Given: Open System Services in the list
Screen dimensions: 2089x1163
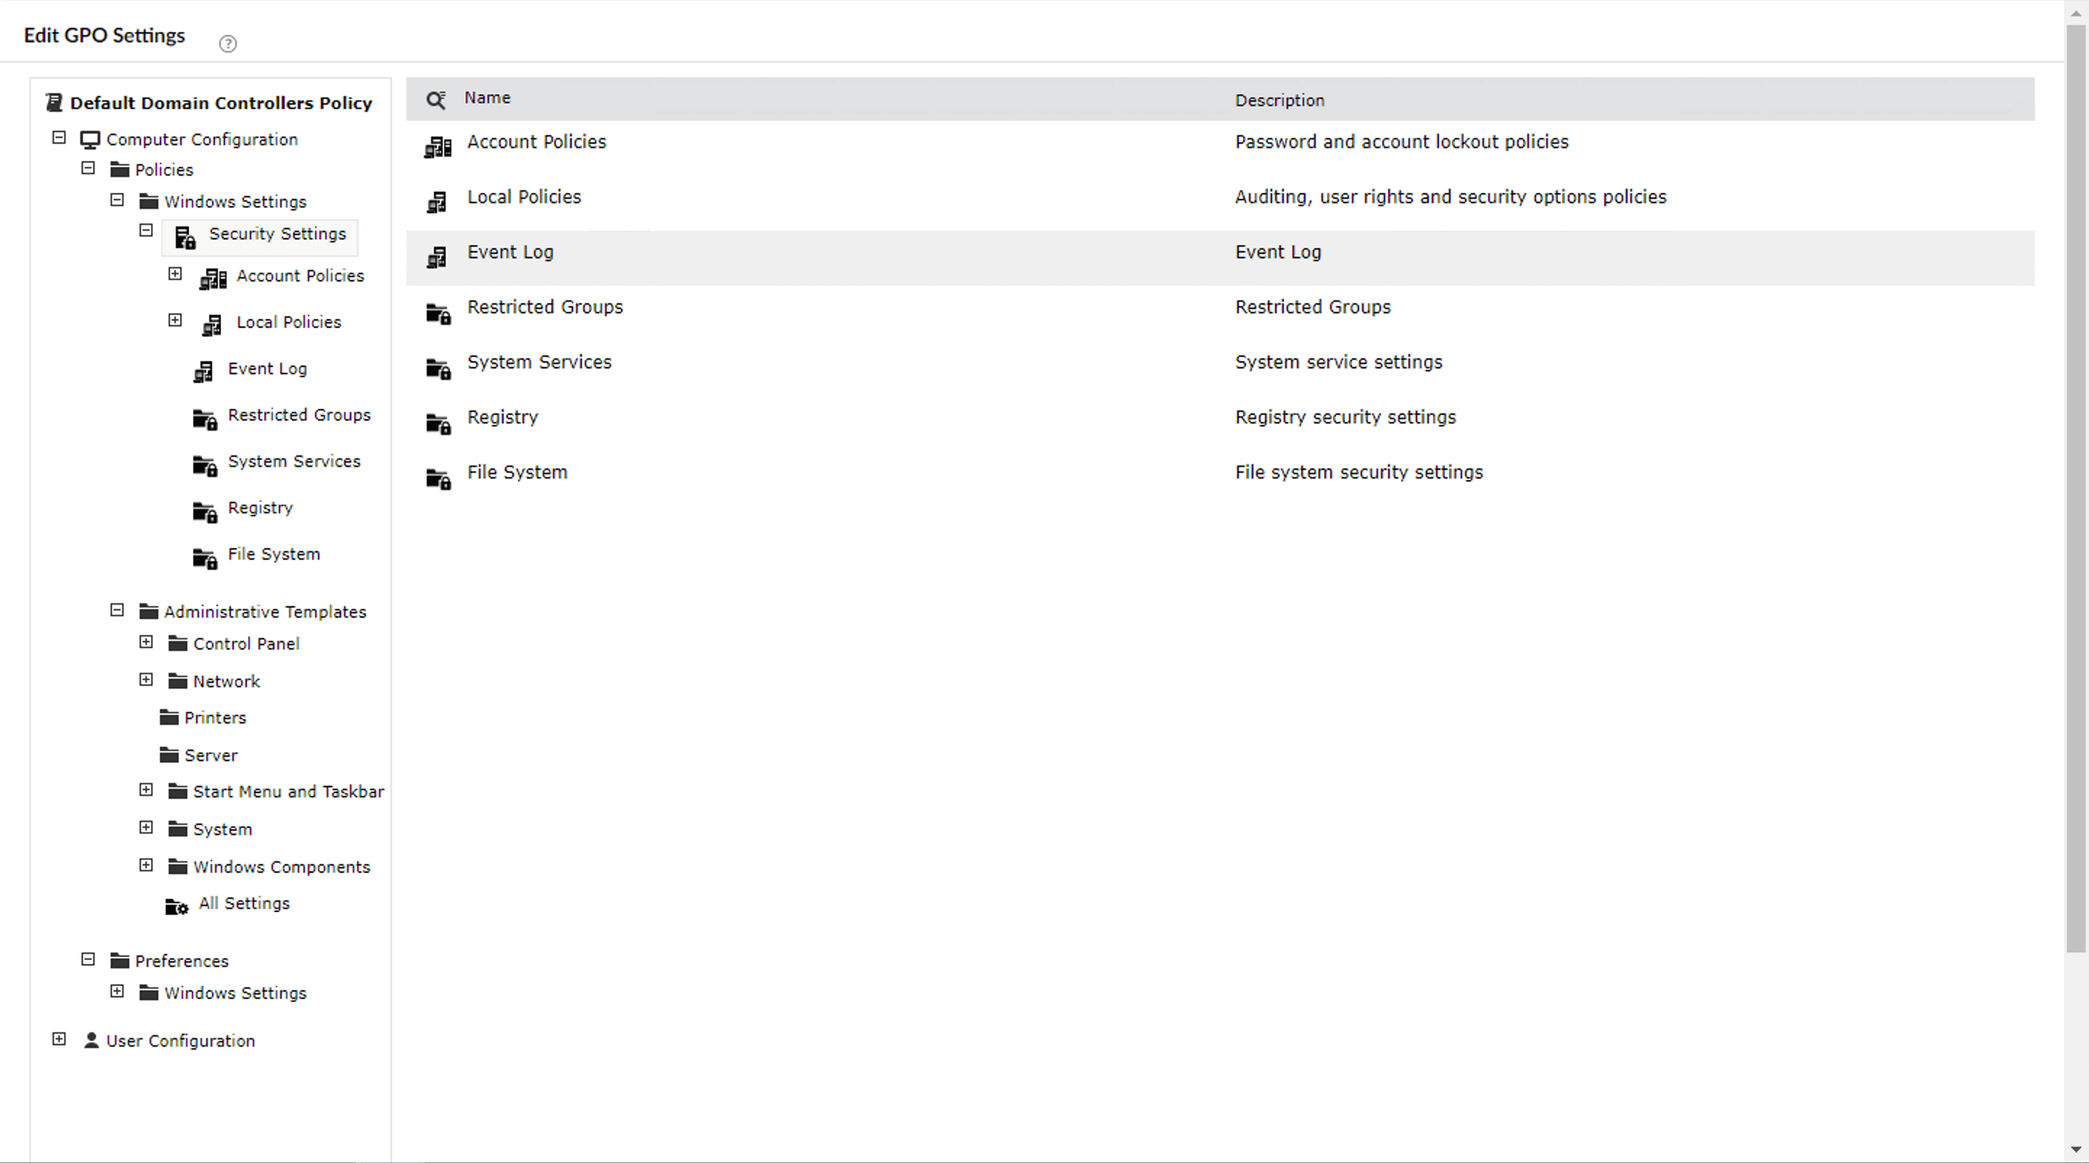Looking at the screenshot, I should [539, 363].
